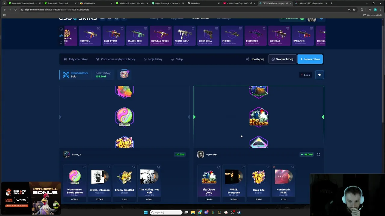Start a Nowa bitwa
Screen dimensions: 385x216
coord(310,59)
